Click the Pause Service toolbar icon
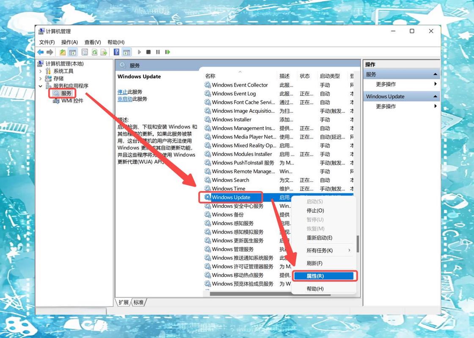 click(158, 52)
